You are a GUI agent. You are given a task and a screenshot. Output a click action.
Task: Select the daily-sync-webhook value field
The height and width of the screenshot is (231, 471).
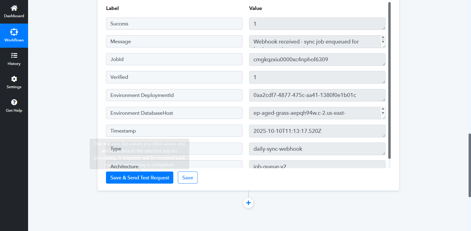pyautogui.click(x=317, y=149)
